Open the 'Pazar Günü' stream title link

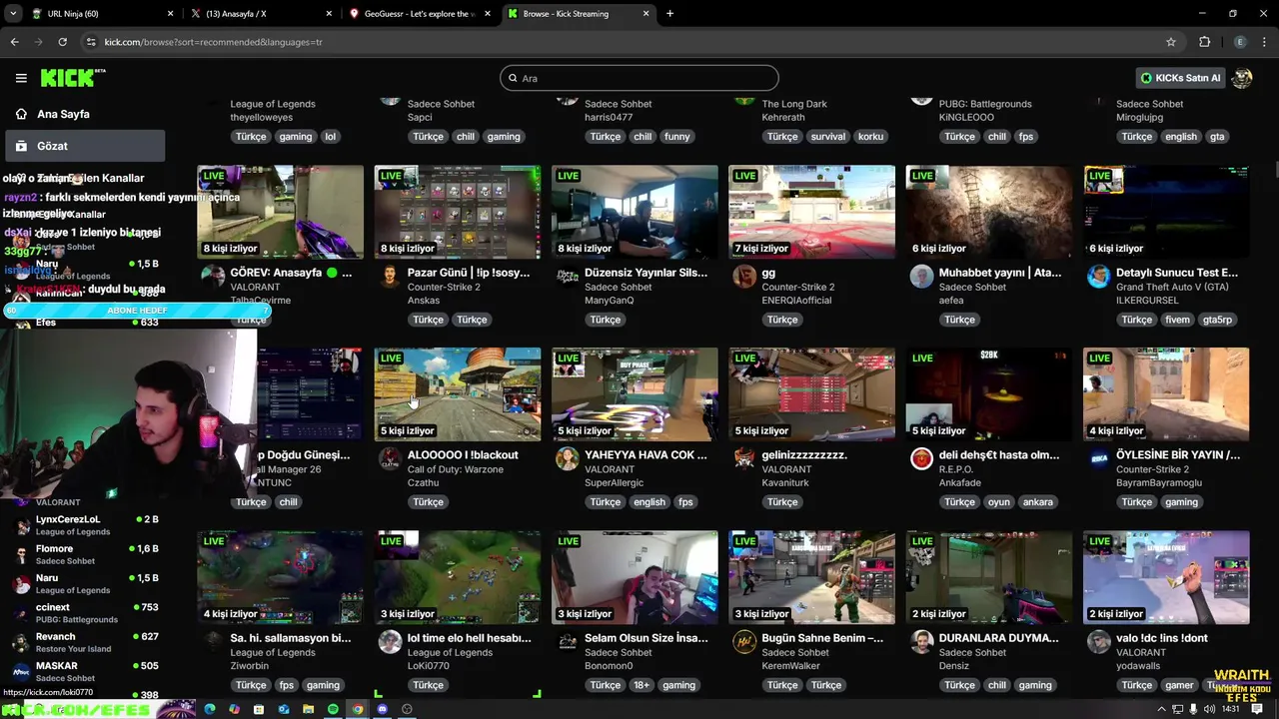pos(469,273)
